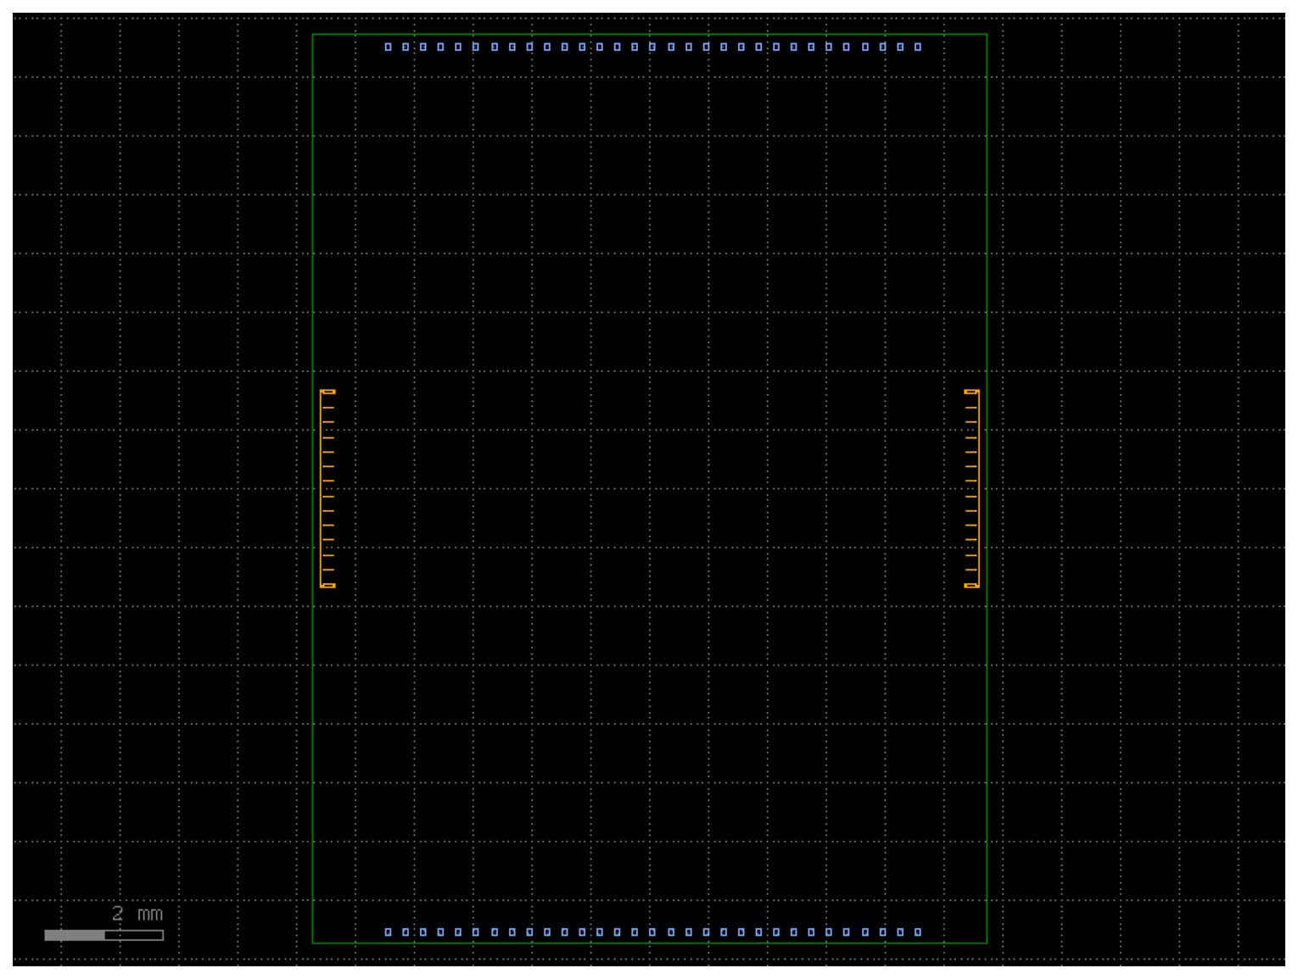This screenshot has width=1298, height=979.
Task: Click the scale bar under the 2 mm label
Action: [104, 935]
